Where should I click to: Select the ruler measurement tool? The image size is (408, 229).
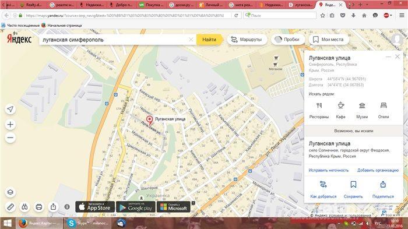click(x=10, y=207)
